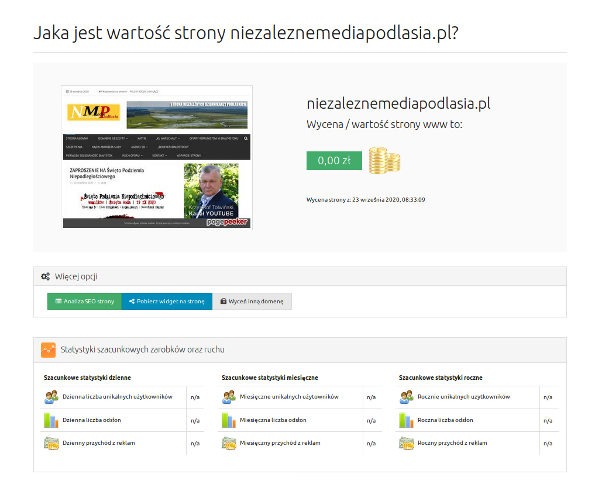Image resolution: width=595 pixels, height=481 pixels.
Task: Click the Analiza SEO strony button
Action: coord(84,302)
